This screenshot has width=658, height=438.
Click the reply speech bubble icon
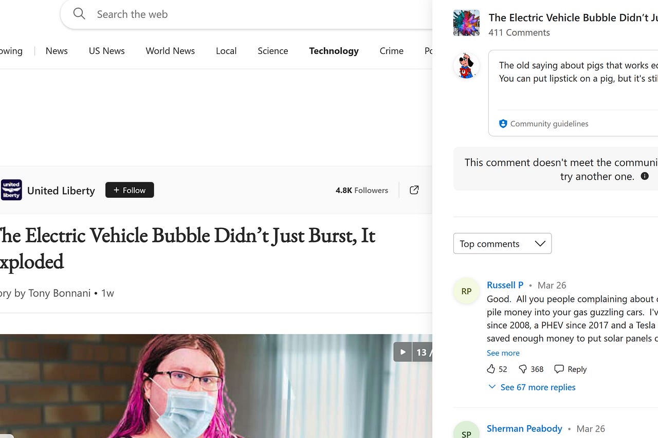(x=559, y=369)
